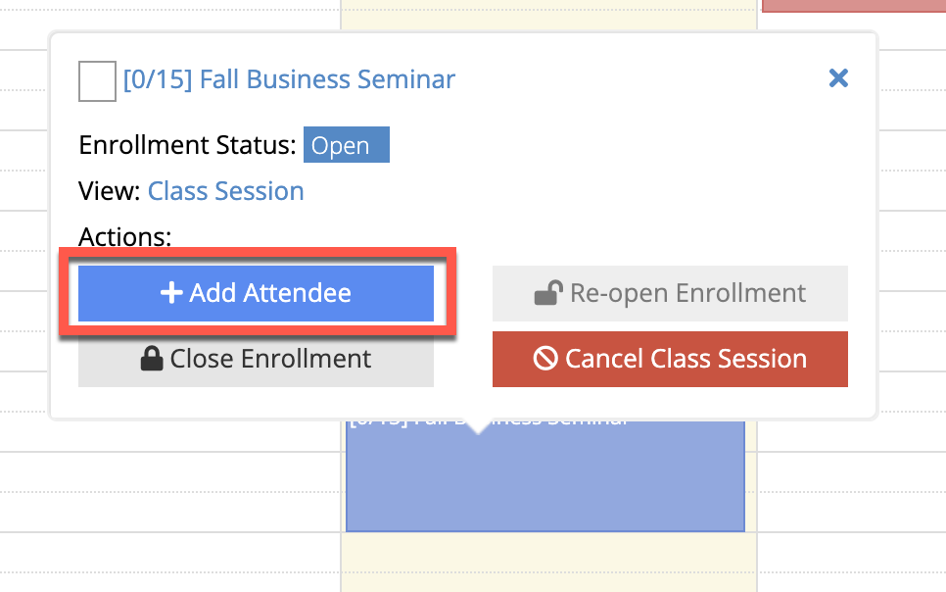Click the blue Open enrollment status badge
This screenshot has width=946, height=592.
(346, 144)
